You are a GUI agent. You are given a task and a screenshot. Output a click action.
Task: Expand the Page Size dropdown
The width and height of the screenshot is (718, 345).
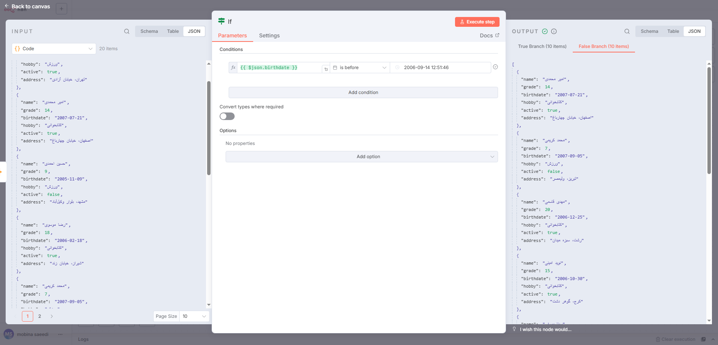(x=194, y=316)
